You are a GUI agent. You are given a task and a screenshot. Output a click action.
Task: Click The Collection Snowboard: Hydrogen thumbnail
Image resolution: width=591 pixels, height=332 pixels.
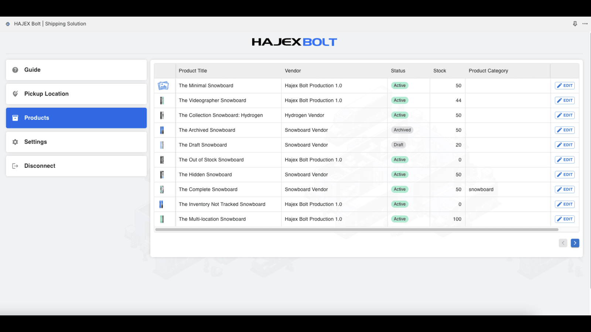click(x=162, y=115)
